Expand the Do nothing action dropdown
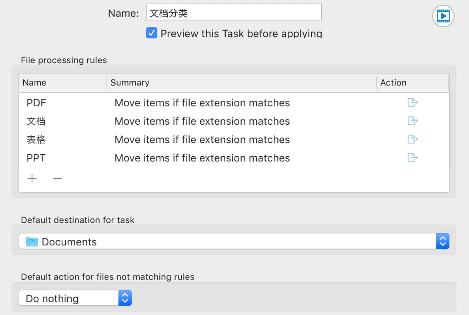 point(75,298)
